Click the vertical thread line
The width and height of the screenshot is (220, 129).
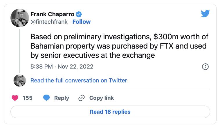20,49
